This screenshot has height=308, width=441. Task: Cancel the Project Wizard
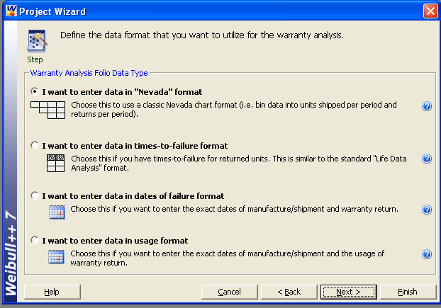[229, 292]
